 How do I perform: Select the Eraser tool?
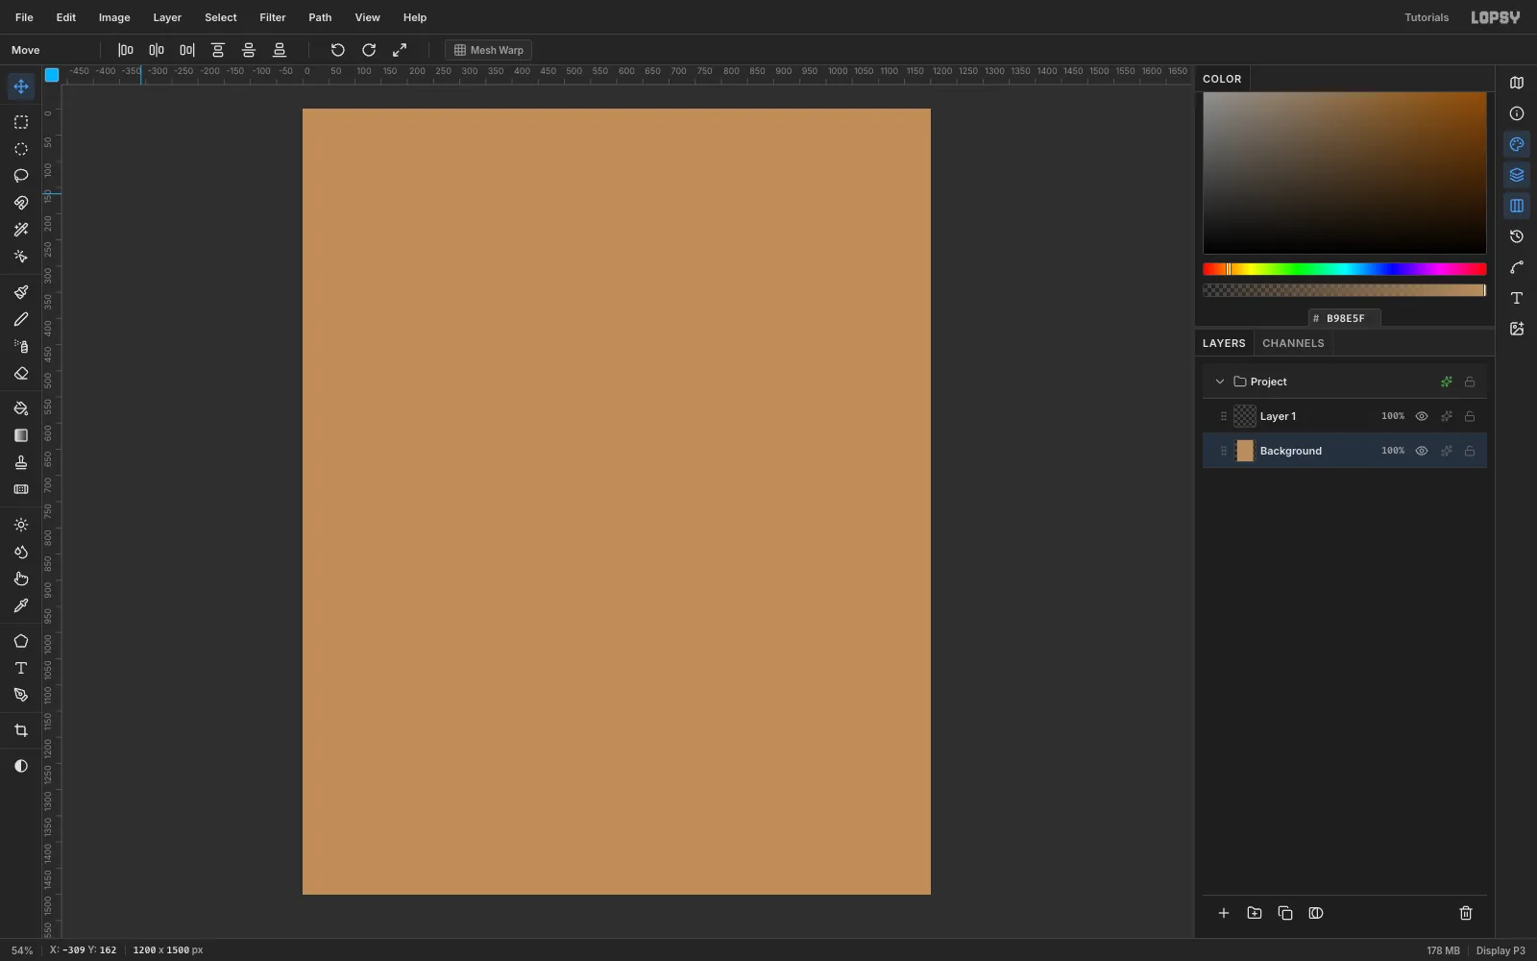click(x=21, y=373)
